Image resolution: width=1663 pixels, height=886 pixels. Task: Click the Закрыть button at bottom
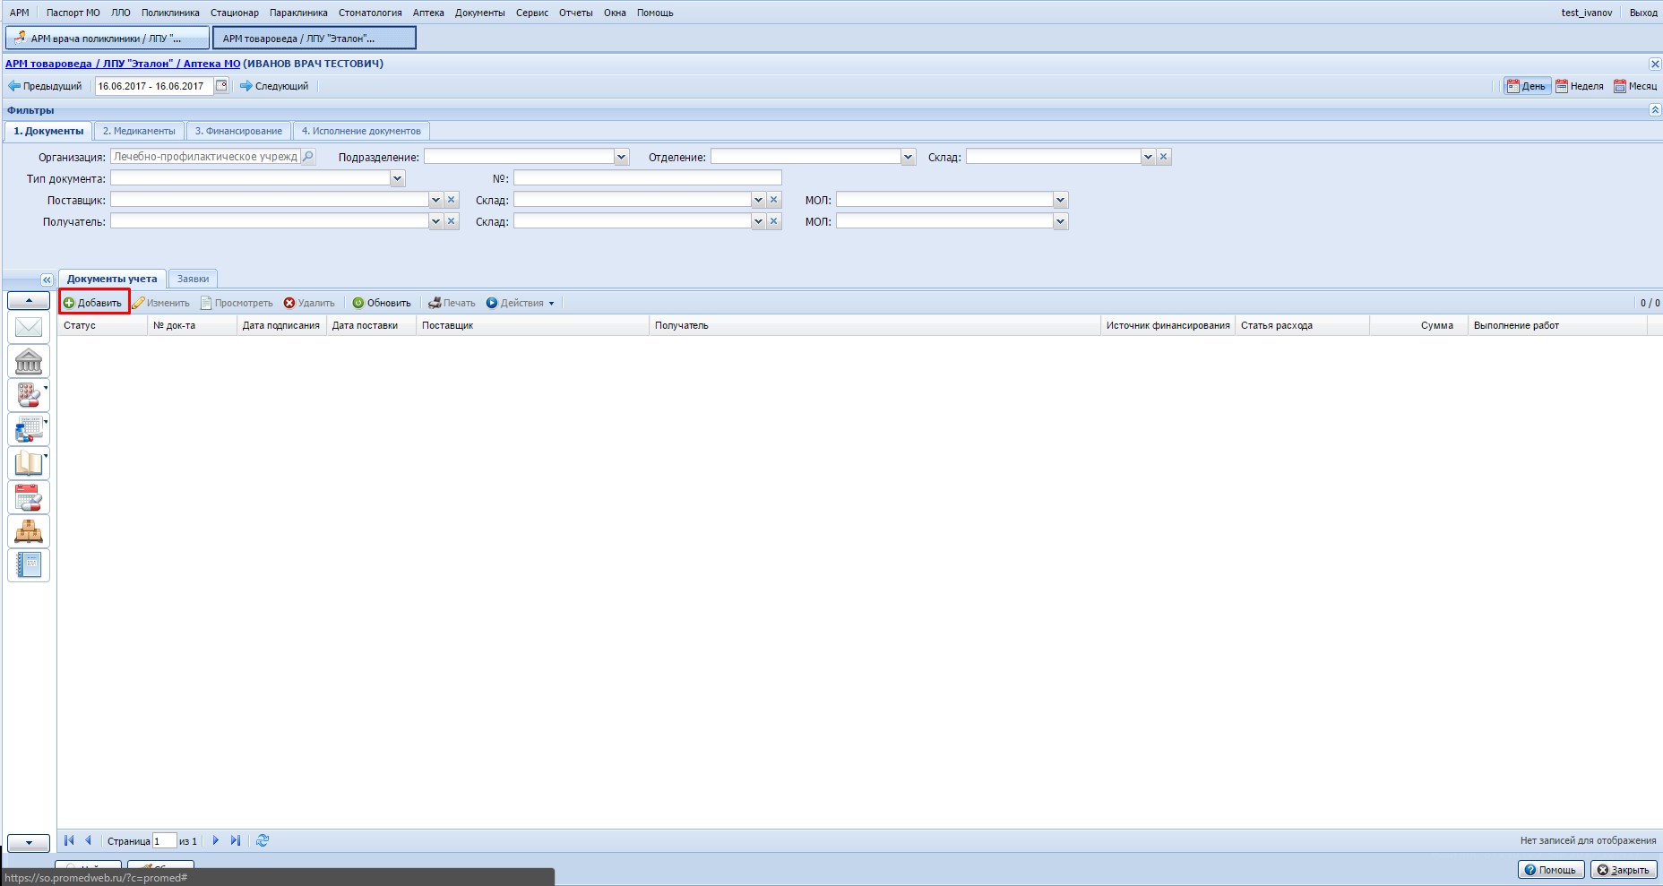coord(1624,870)
